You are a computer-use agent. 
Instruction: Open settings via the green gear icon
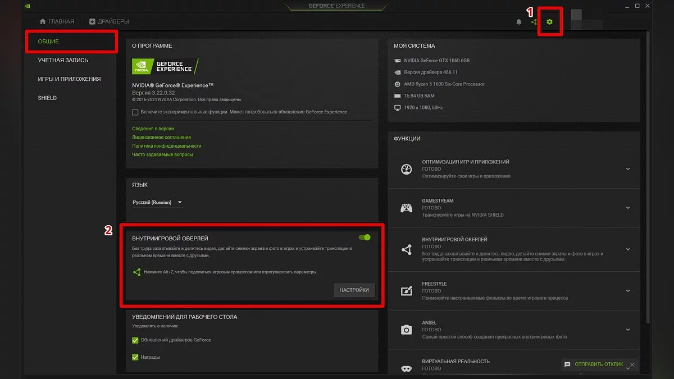coord(549,22)
